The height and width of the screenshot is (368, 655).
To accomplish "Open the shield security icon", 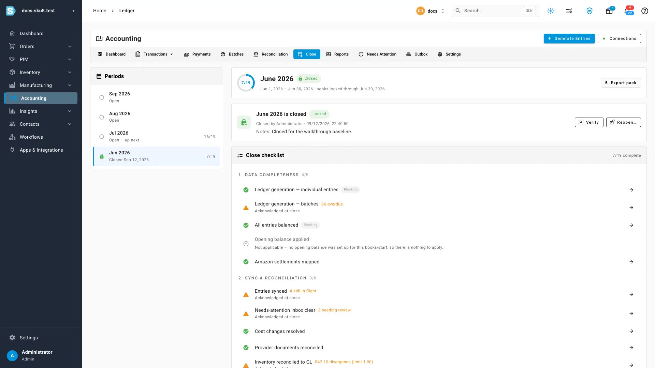I will click(x=589, y=11).
